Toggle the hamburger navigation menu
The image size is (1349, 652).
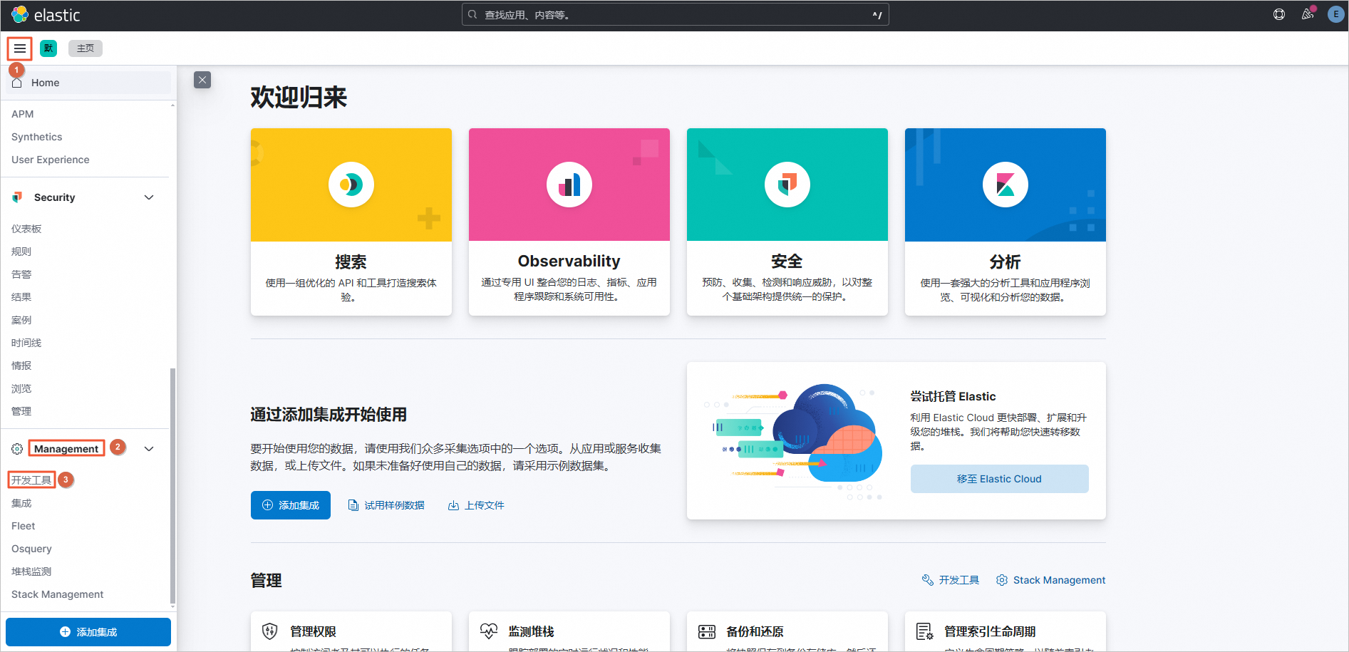[x=20, y=48]
